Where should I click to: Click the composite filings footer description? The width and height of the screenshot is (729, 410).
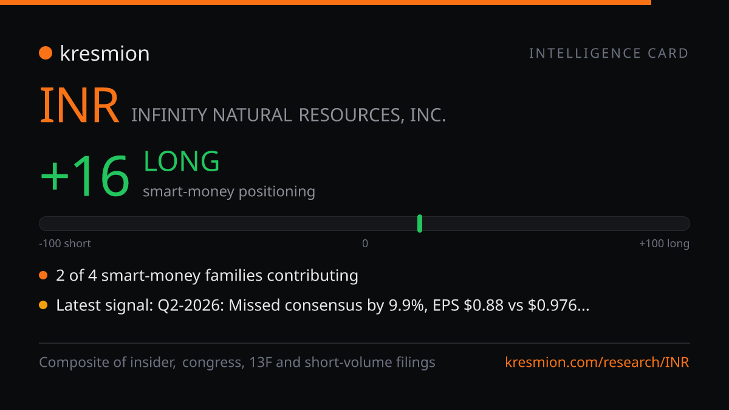point(237,363)
